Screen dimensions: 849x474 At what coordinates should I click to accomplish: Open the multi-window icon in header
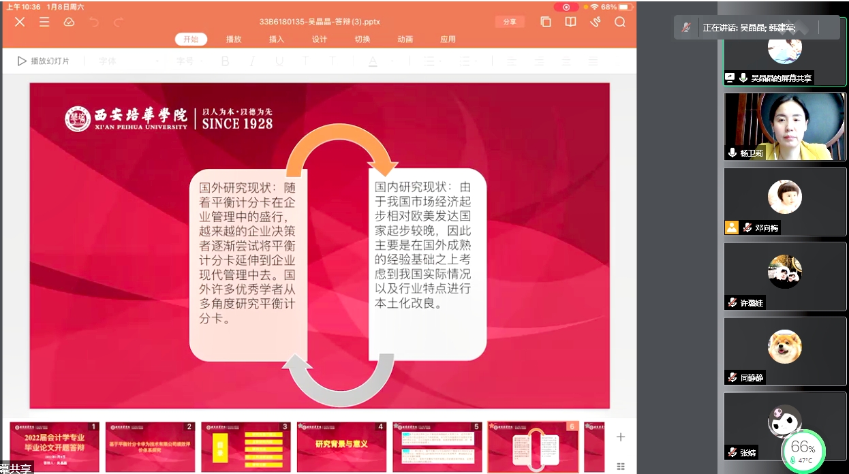tap(546, 22)
